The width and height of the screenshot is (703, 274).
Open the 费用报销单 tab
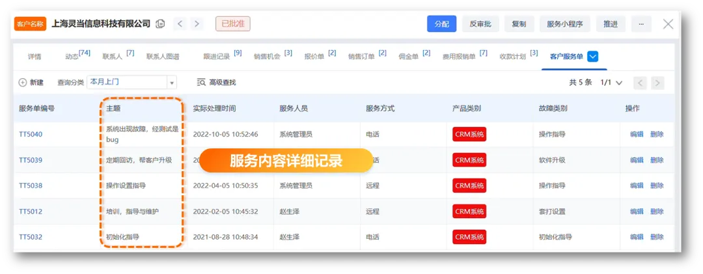[x=459, y=57]
